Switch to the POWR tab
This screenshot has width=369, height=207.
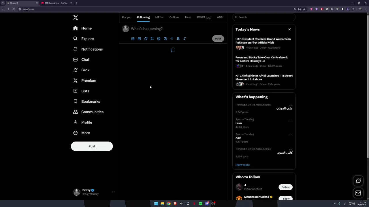[x=204, y=17]
